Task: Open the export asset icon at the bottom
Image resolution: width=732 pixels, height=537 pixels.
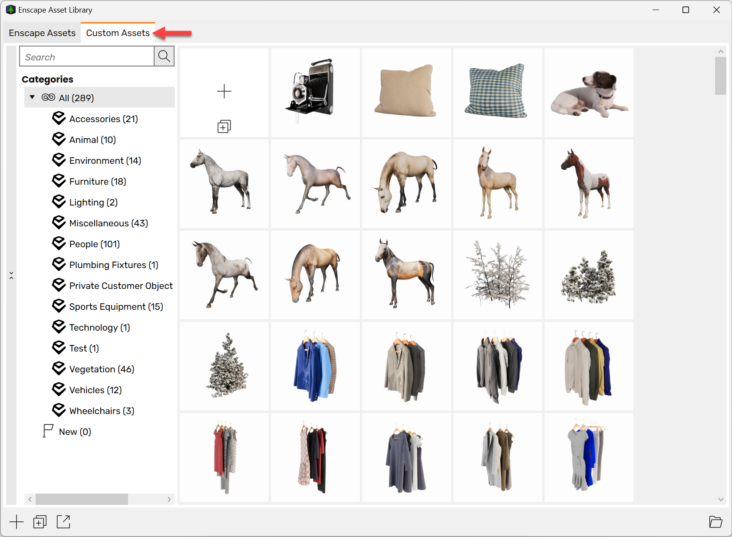Action: (63, 522)
